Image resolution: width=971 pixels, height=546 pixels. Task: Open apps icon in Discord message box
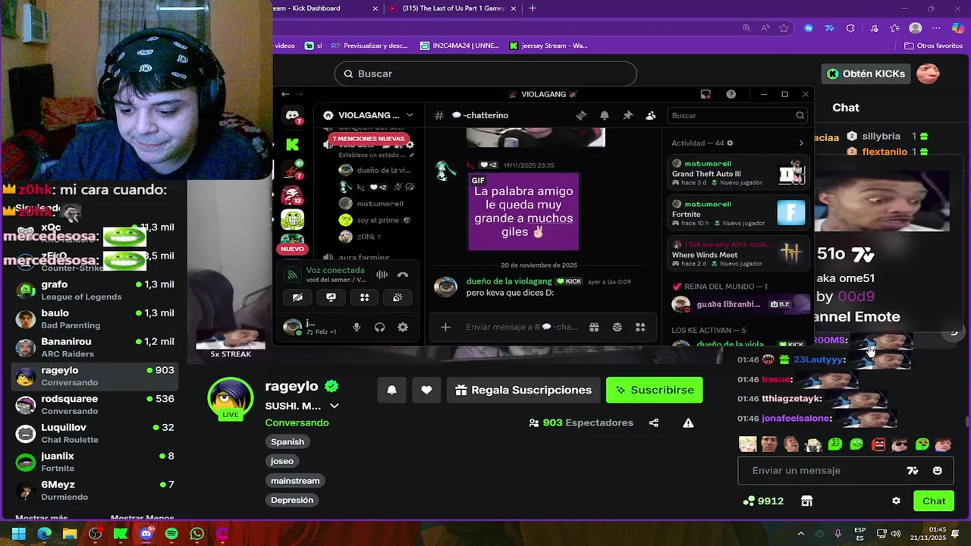coord(640,327)
